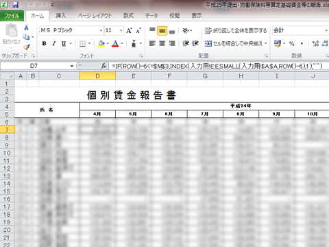Image resolution: width=329 pixels, height=247 pixels.
Task: Toggle italic formatting
Action: (x=54, y=43)
